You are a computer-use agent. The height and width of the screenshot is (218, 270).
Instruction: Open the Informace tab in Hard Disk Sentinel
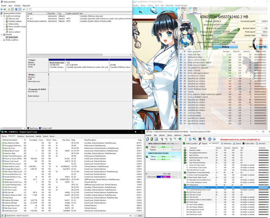coord(226,144)
